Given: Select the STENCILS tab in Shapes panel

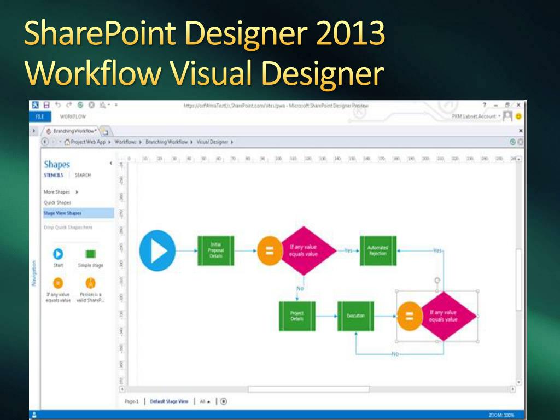Looking at the screenshot, I should point(54,175).
